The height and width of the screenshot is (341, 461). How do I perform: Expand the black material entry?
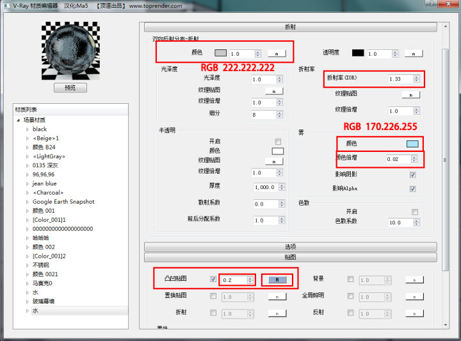(28, 129)
